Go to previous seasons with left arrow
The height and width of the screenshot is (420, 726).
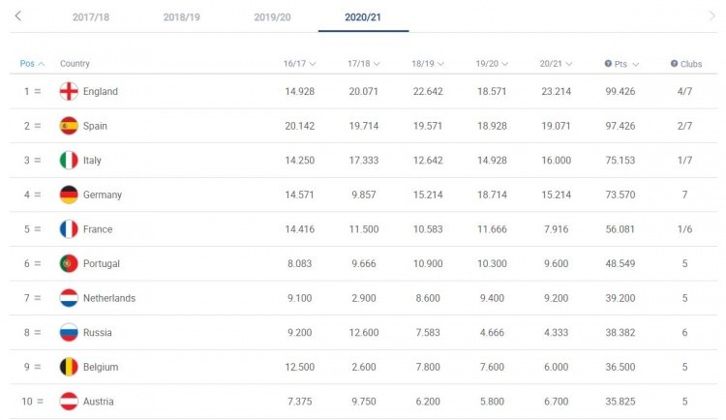pos(19,16)
